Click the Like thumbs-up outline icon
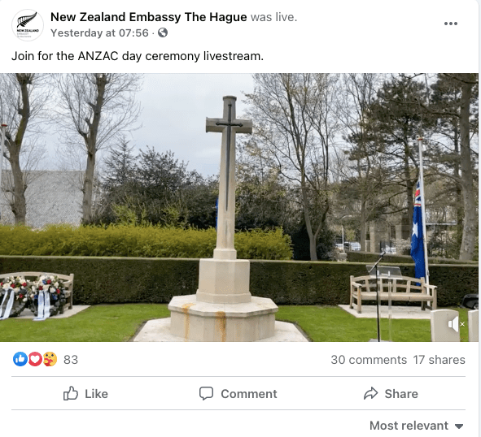This screenshot has width=481, height=437. 71,393
